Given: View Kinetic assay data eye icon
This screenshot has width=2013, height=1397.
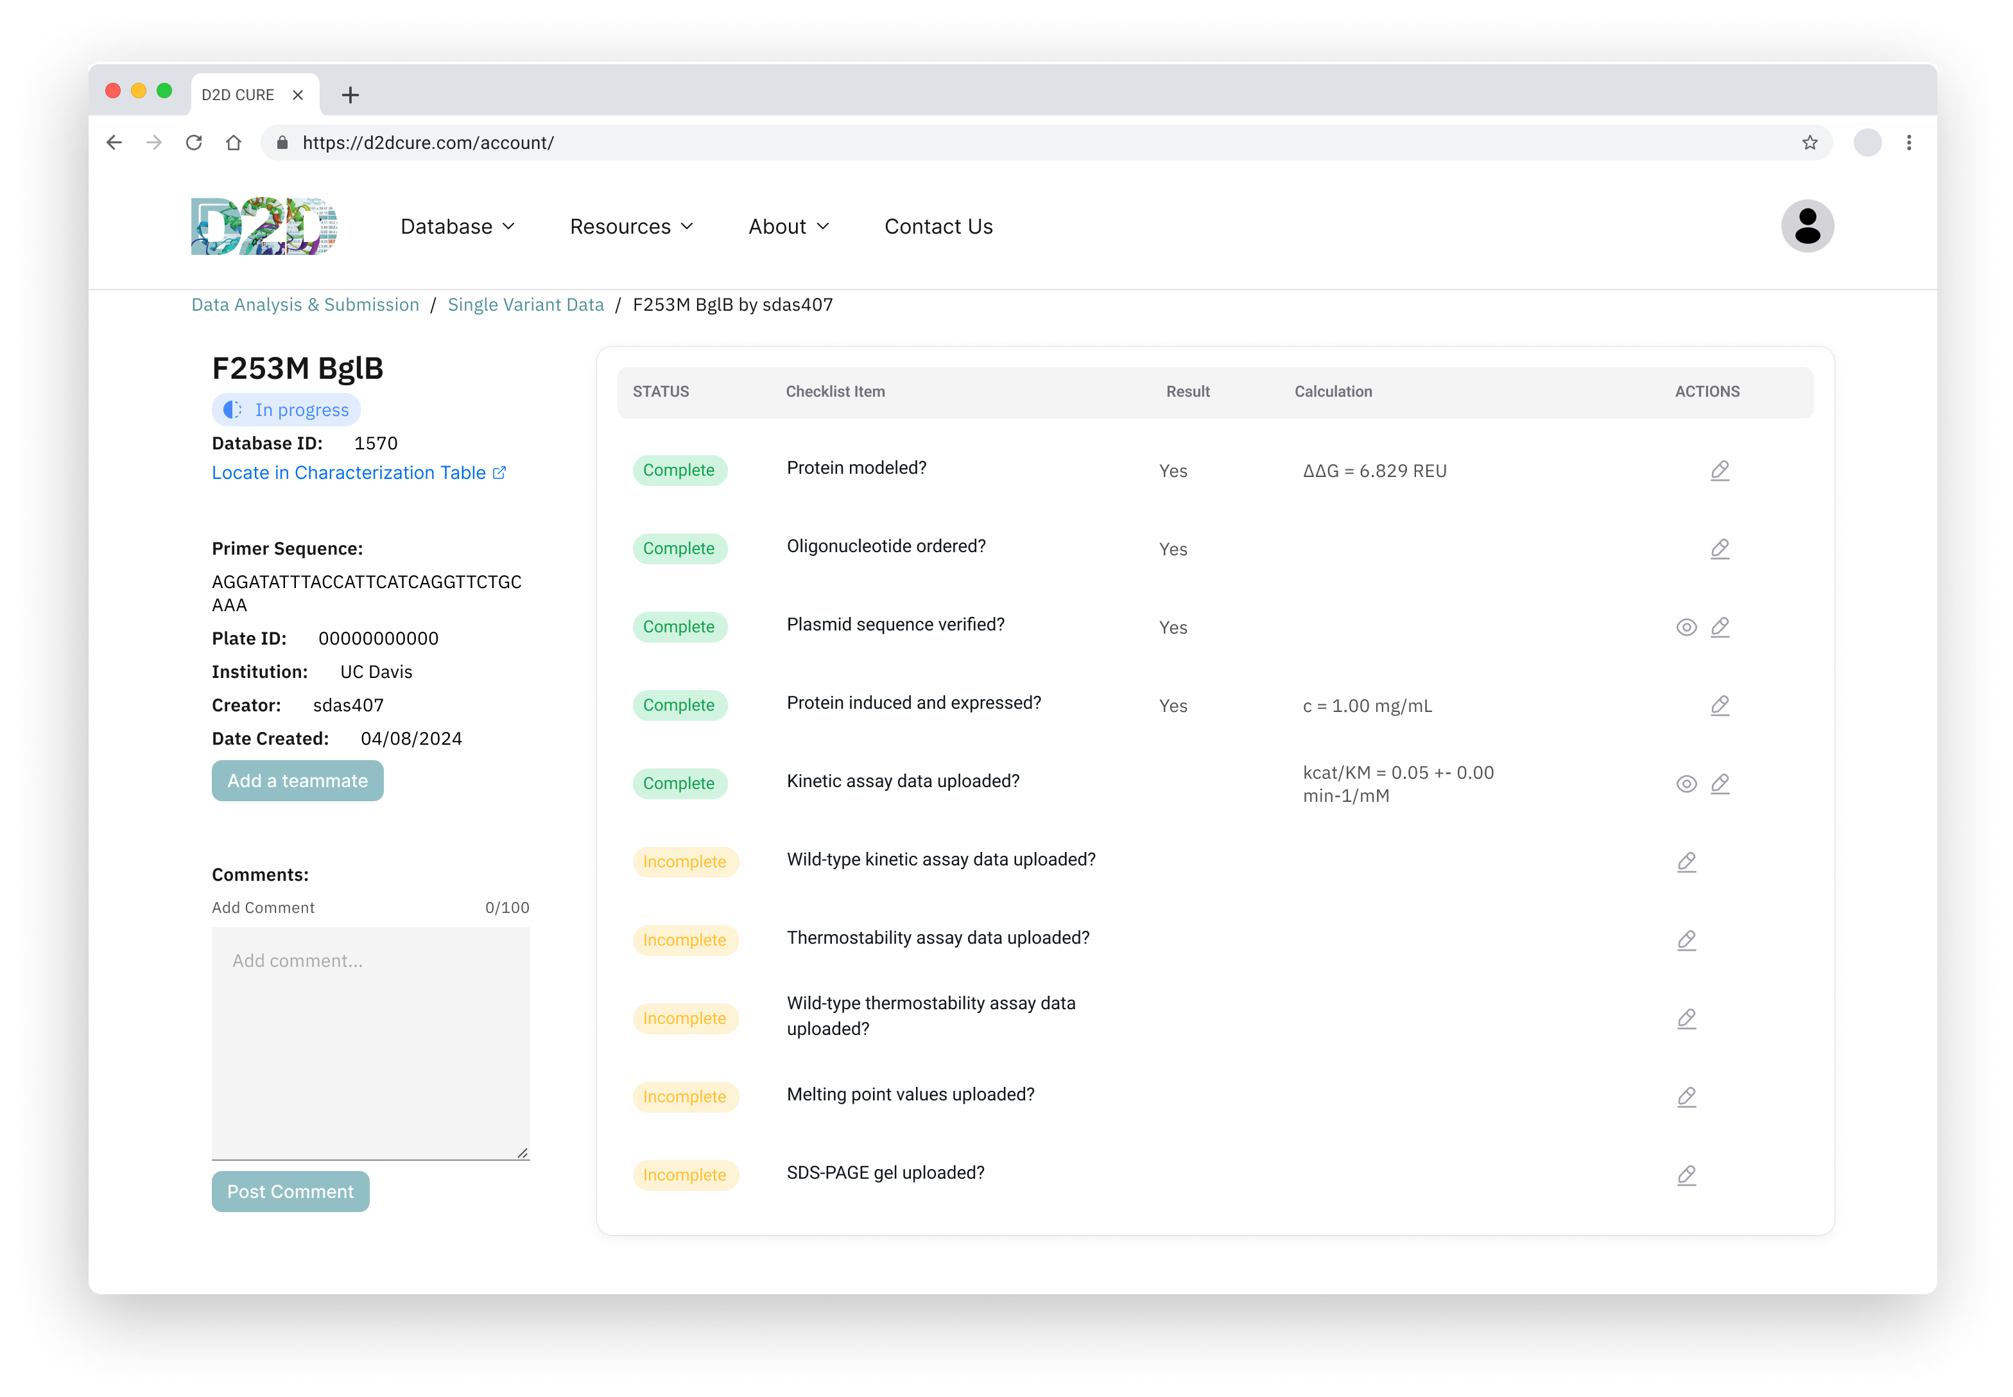Looking at the screenshot, I should click(x=1686, y=785).
